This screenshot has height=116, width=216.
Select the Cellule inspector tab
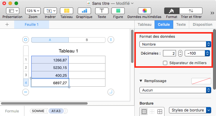[164, 25]
